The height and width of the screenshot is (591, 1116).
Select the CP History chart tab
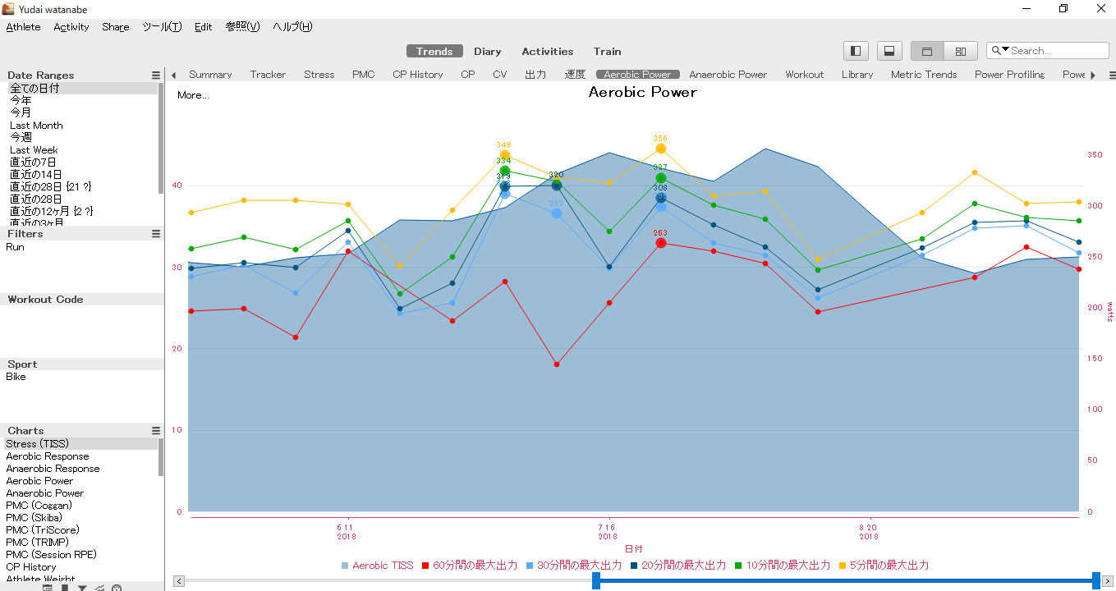(418, 75)
